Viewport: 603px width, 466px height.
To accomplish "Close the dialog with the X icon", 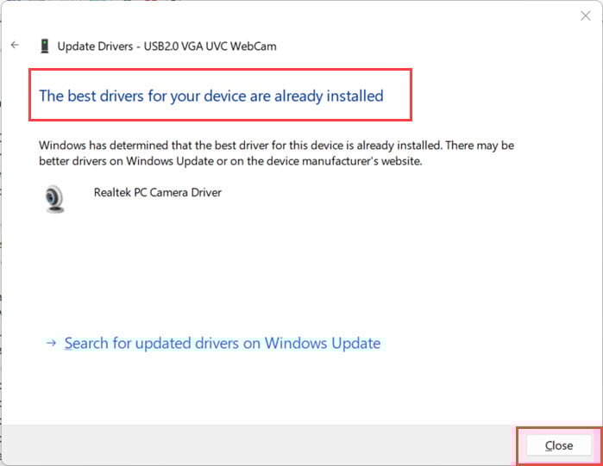I will click(585, 16).
